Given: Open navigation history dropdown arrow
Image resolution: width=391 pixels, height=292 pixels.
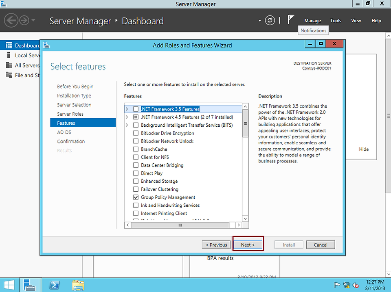Looking at the screenshot, I should click(x=33, y=20).
